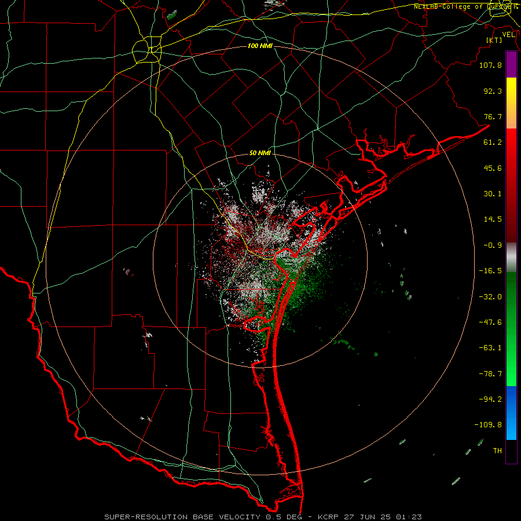
Task: Click the -63.1 value on velocity scale
Action: (490, 348)
